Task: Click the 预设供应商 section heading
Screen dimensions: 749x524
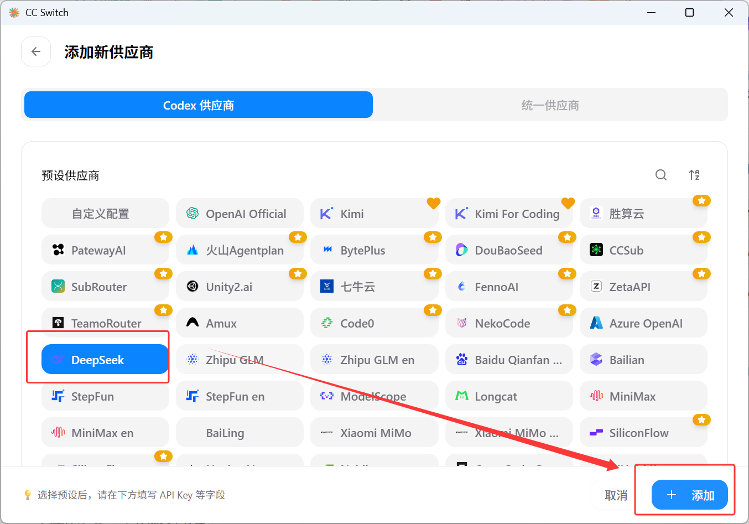Action: 70,175
